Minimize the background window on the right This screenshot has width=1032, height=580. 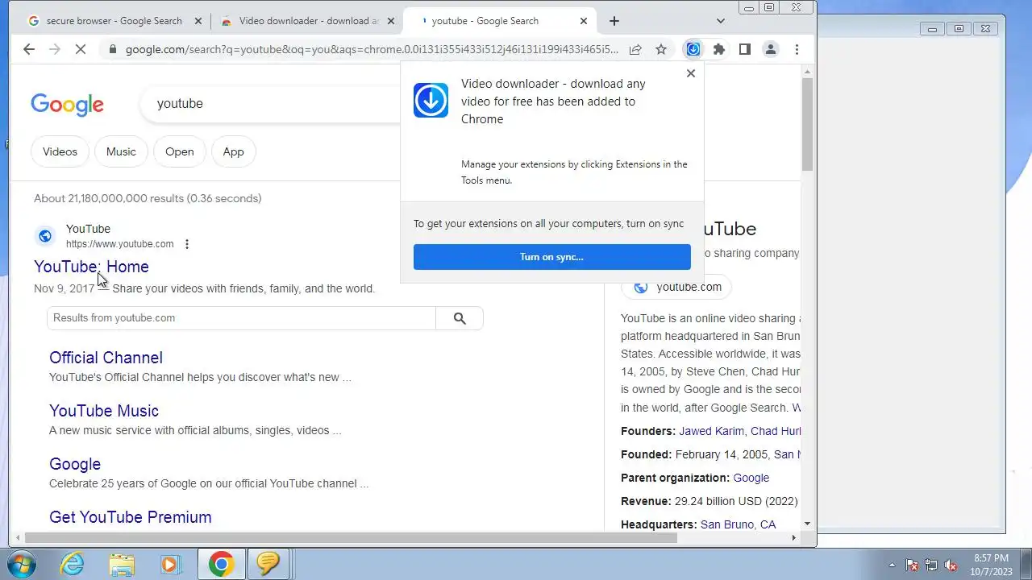pyautogui.click(x=932, y=29)
